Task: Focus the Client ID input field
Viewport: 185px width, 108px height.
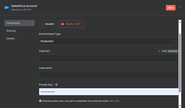Action: coord(109,58)
